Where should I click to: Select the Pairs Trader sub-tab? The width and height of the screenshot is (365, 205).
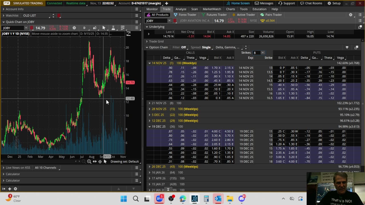coord(271,15)
